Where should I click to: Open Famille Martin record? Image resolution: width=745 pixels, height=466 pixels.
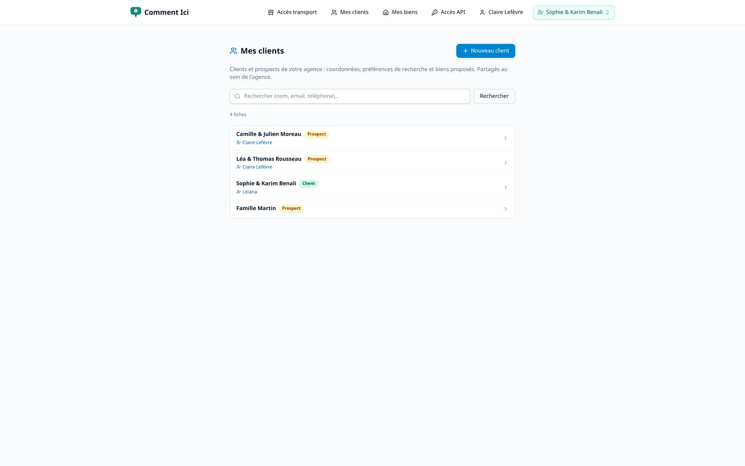[372, 209]
